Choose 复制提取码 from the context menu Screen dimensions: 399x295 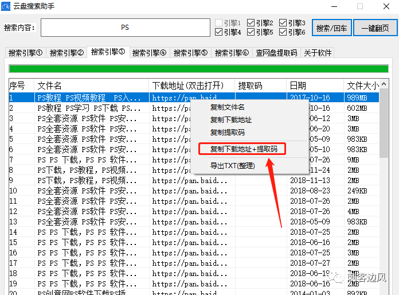(x=227, y=132)
